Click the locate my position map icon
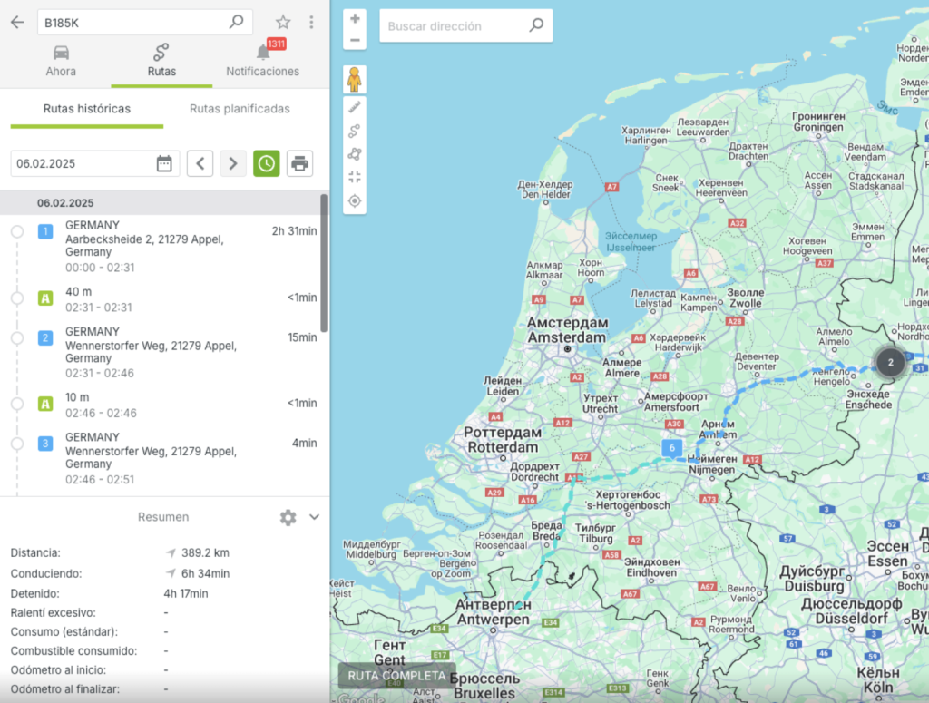The width and height of the screenshot is (929, 703). 355,200
